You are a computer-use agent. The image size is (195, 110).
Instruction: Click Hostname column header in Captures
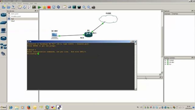click(x=168, y=14)
